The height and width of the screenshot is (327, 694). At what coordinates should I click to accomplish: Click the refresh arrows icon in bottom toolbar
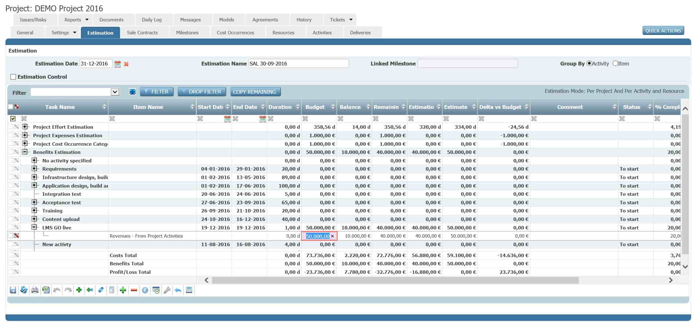(24, 290)
